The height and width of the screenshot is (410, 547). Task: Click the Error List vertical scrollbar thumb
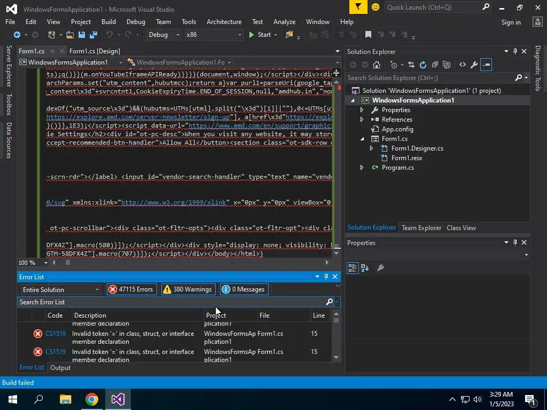point(337,320)
